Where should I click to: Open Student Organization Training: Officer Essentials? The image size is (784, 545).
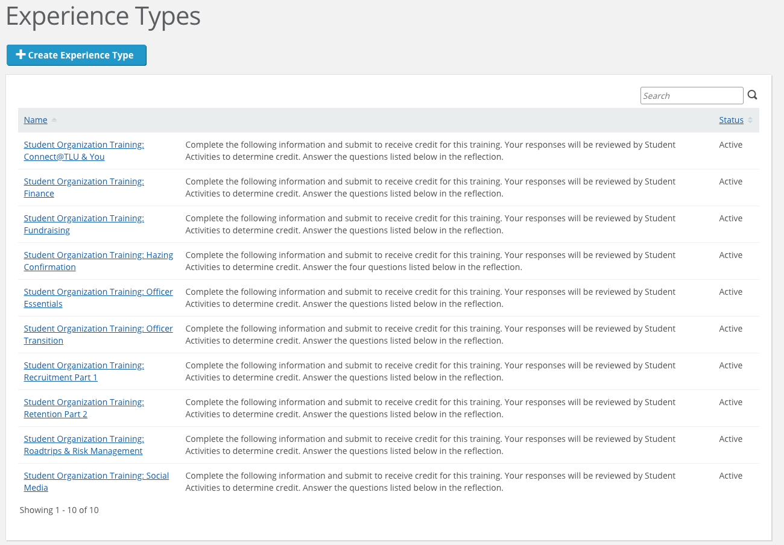pyautogui.click(x=98, y=298)
